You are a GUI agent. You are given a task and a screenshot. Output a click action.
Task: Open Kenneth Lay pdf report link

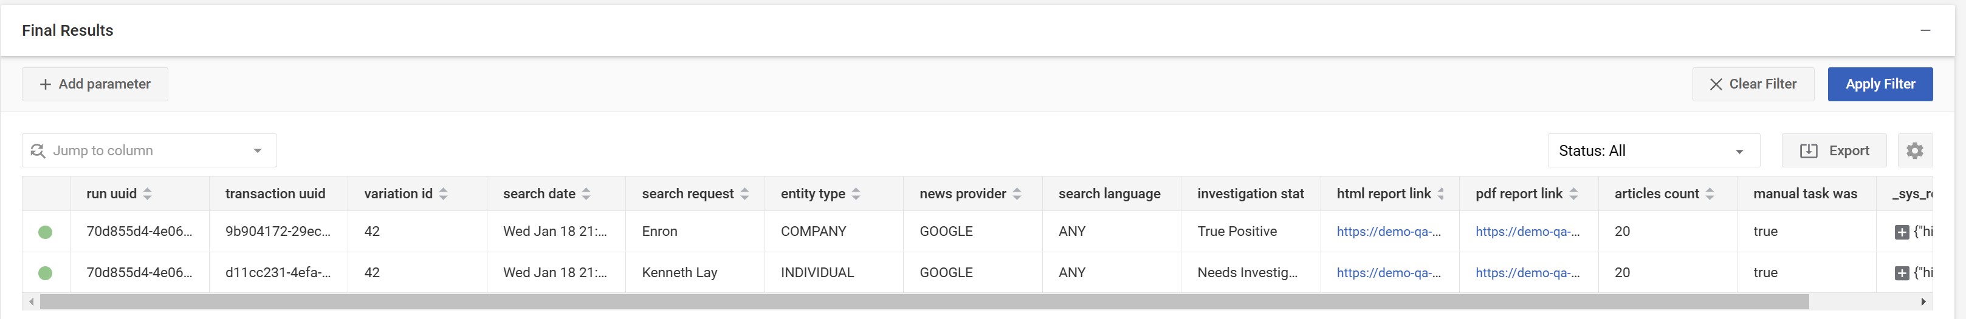[1527, 272]
